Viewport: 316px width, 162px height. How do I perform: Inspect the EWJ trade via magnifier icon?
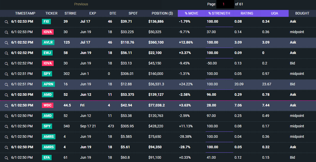pos(6,53)
